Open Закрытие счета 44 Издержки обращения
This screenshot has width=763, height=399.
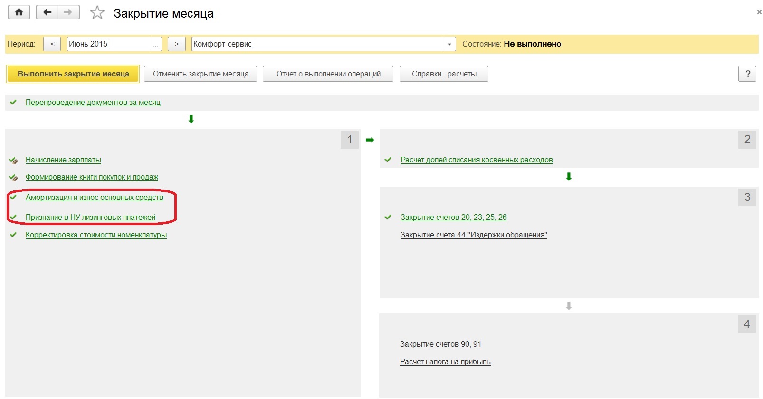474,235
